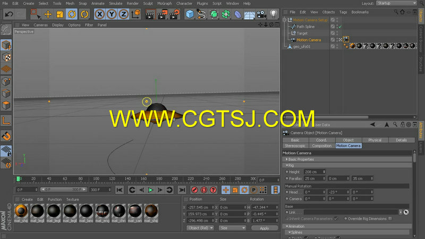Viewport: 425px width, 239px height.
Task: Toggle Motion Camera layer checkbox
Action: click(x=333, y=40)
